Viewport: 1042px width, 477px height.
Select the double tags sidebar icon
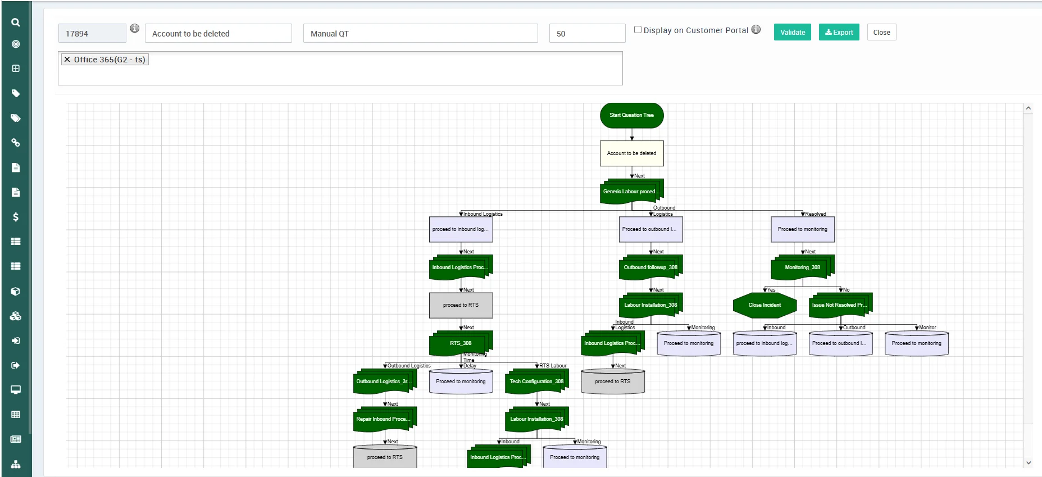pyautogui.click(x=16, y=118)
